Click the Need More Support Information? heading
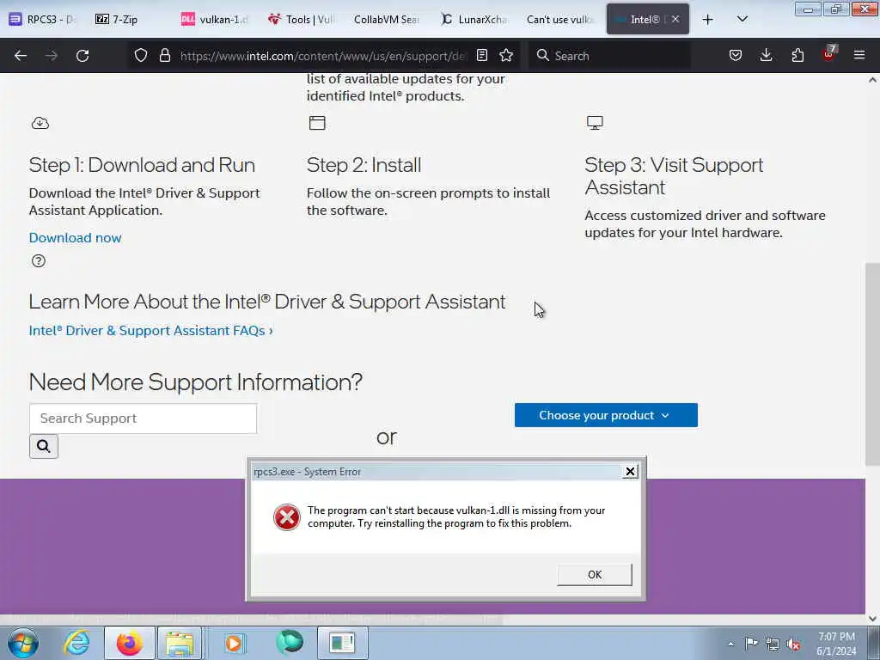880x660 pixels. pos(196,382)
